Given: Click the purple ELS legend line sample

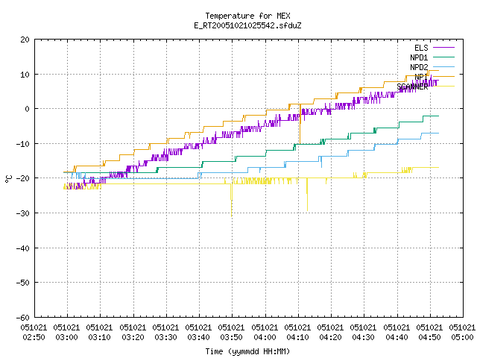Looking at the screenshot, I should (443, 48).
